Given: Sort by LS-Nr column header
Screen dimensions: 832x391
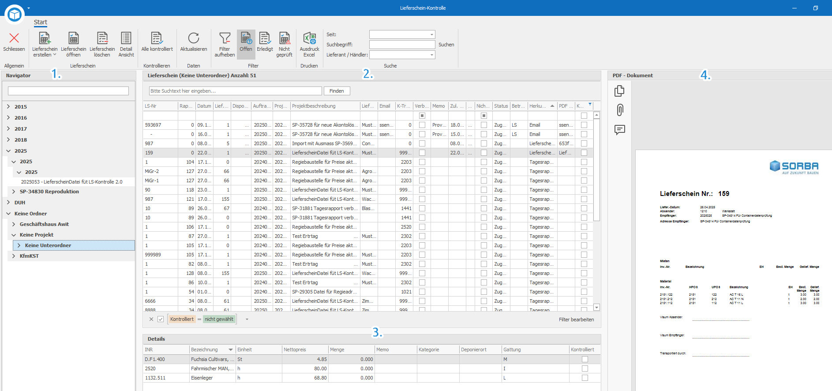Looking at the screenshot, I should [160, 106].
